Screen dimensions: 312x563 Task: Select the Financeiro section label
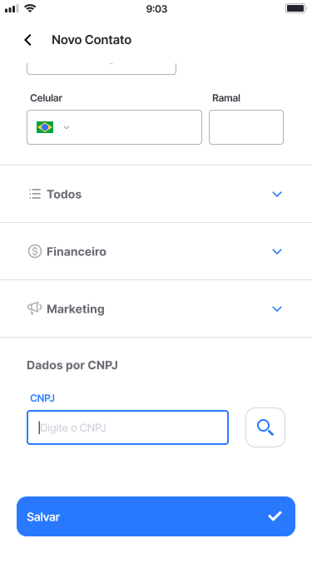click(77, 252)
